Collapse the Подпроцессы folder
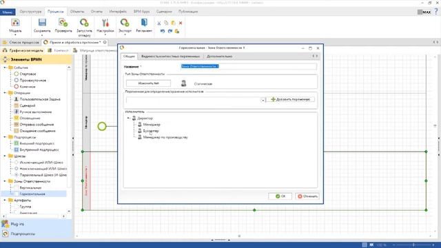 (5, 137)
